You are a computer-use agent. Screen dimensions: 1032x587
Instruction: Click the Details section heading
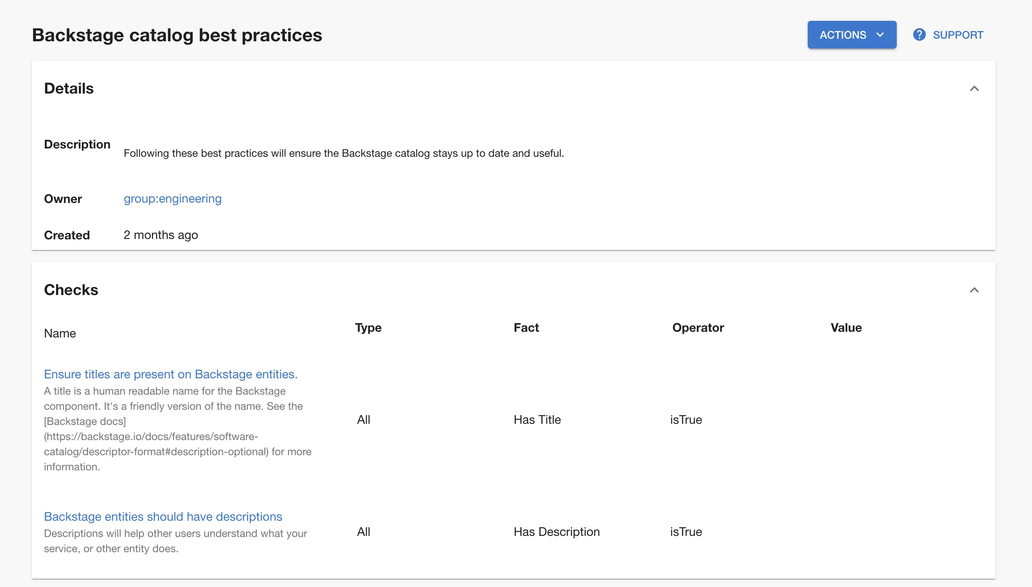coord(69,89)
